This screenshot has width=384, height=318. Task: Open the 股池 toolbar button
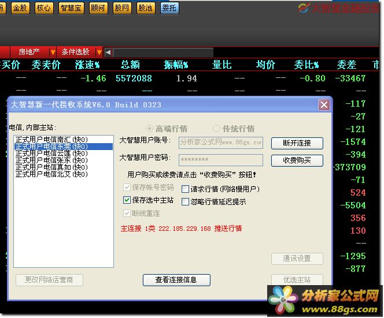click(x=146, y=8)
